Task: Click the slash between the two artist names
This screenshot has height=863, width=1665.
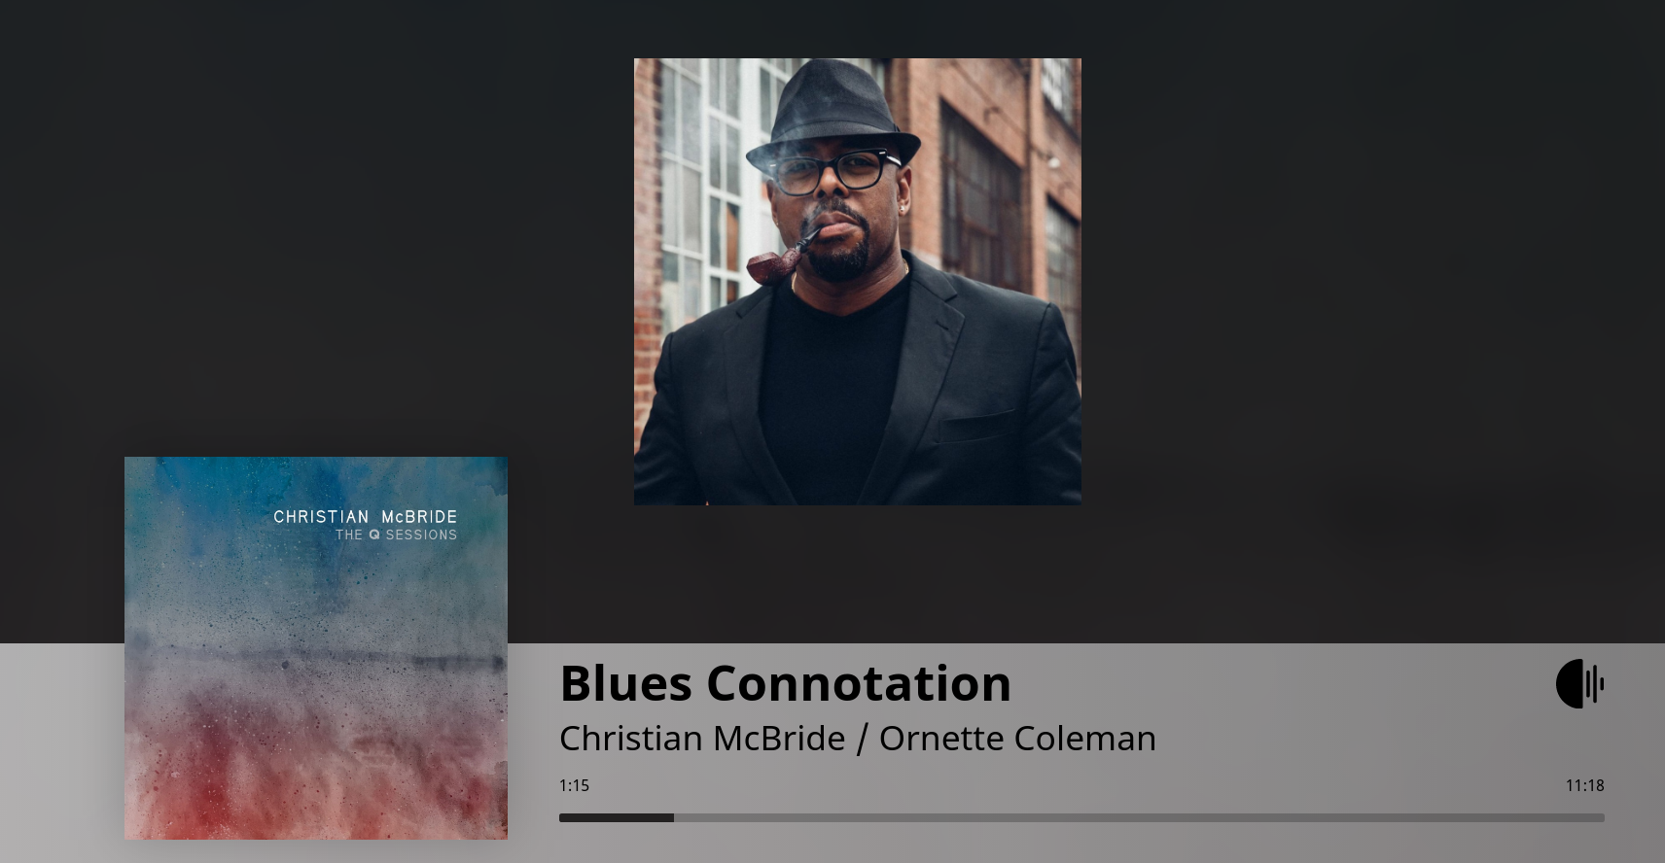Action: pos(863,739)
